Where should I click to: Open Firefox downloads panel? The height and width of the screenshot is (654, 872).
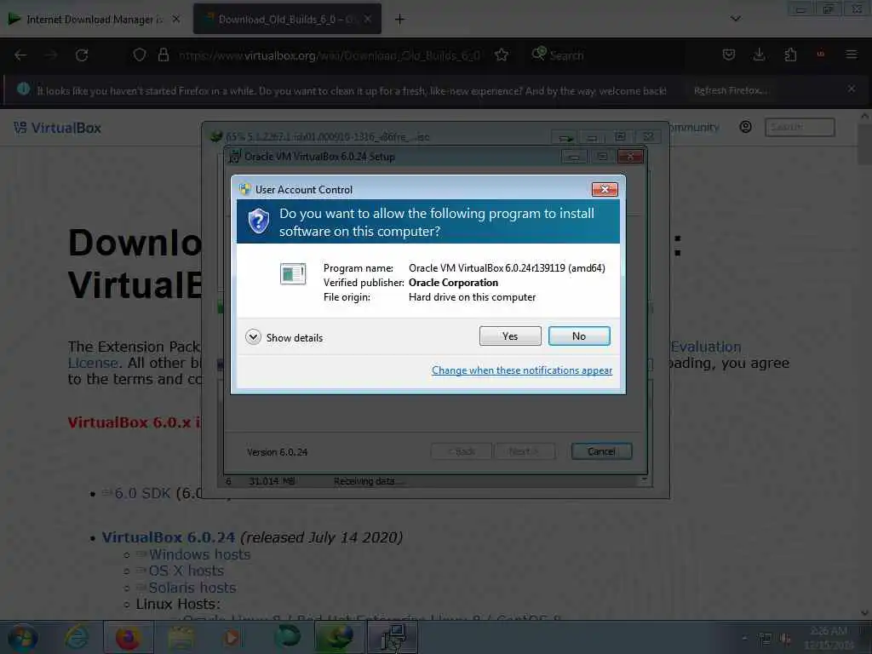pyautogui.click(x=759, y=54)
